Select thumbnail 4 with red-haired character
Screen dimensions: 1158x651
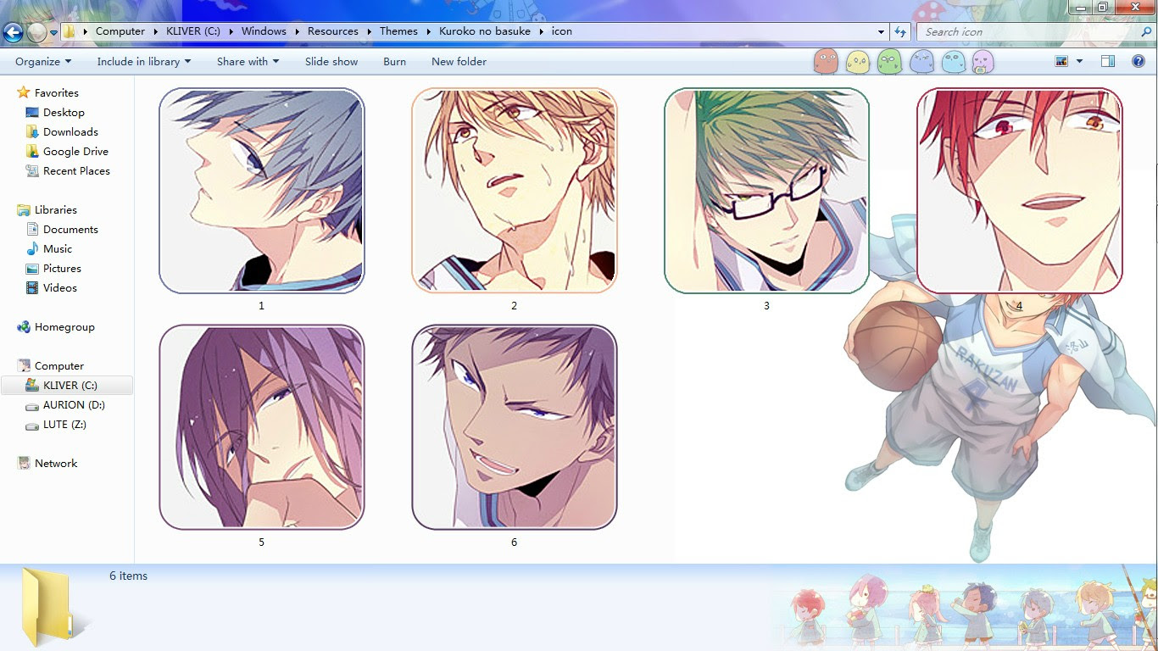click(x=1019, y=191)
